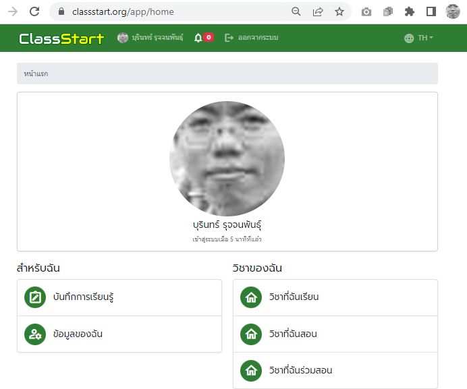Screen dimensions: 467x389
Task: Click the share page icon
Action: (x=318, y=11)
